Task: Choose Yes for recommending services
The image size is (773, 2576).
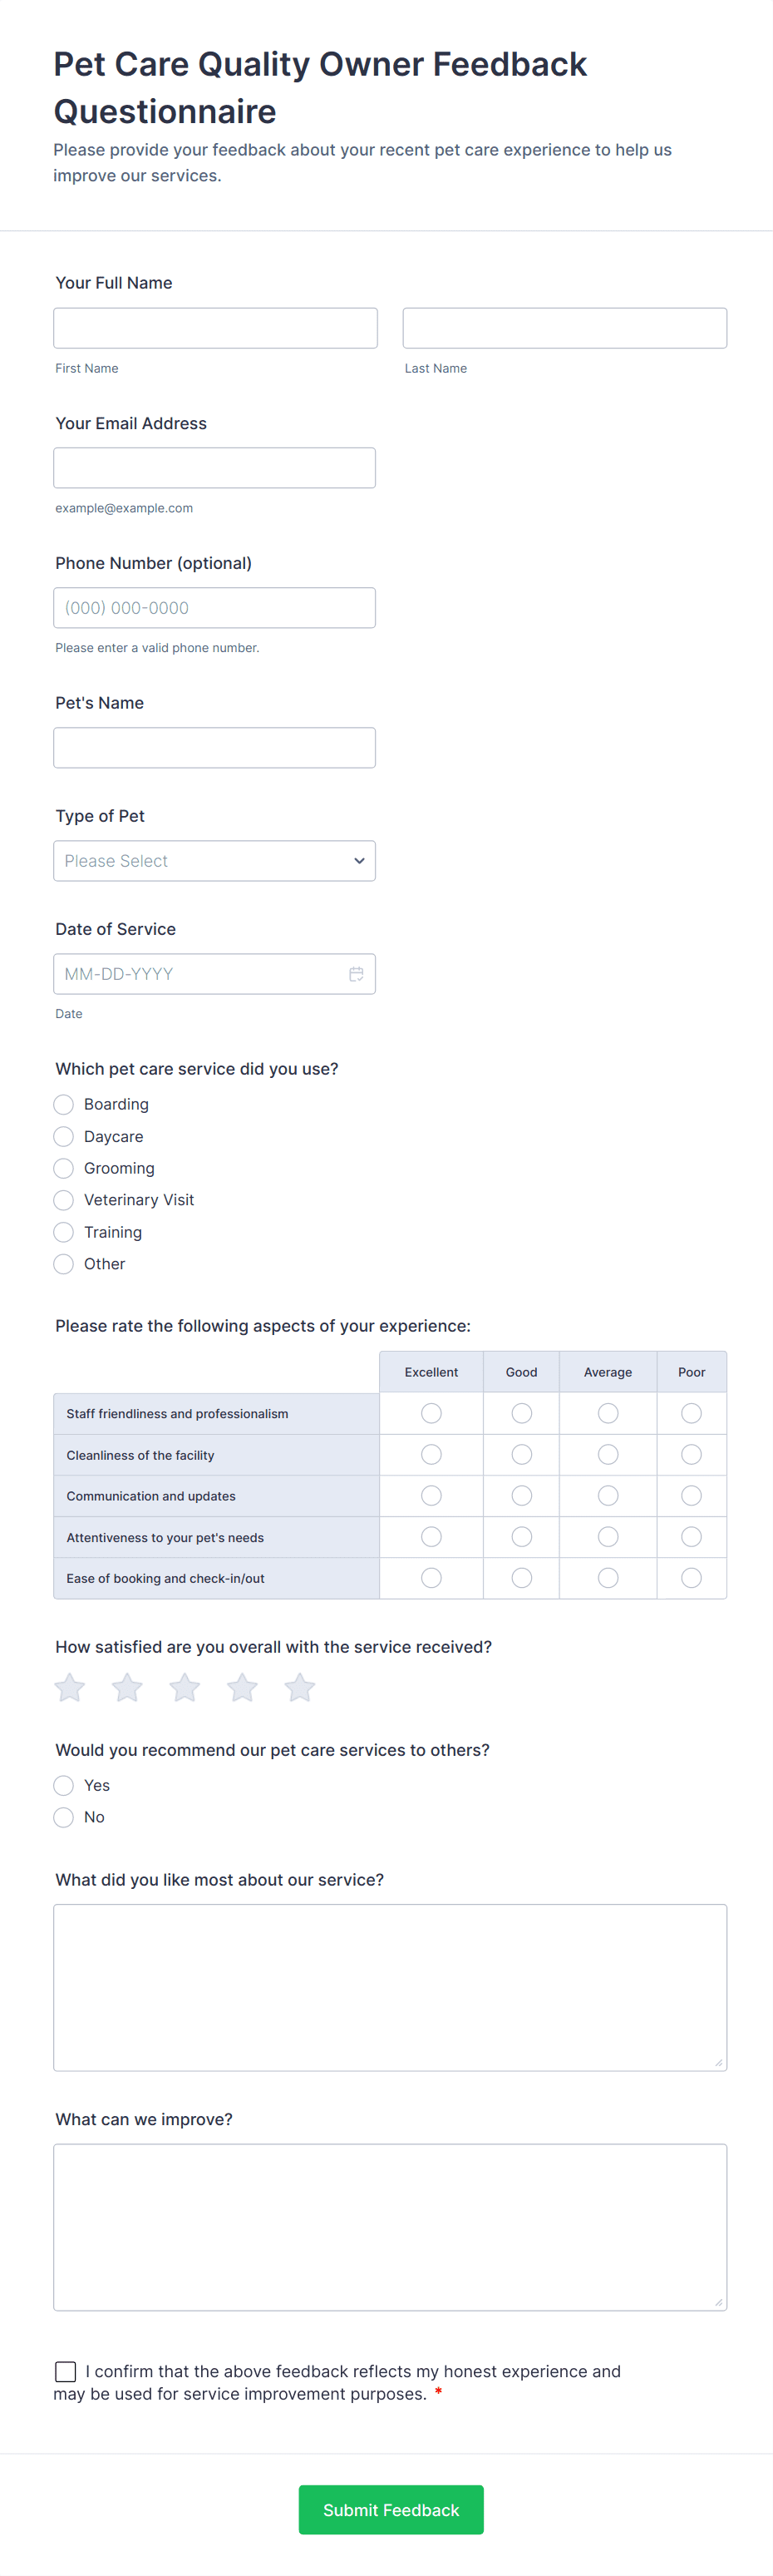Action: tap(64, 1785)
